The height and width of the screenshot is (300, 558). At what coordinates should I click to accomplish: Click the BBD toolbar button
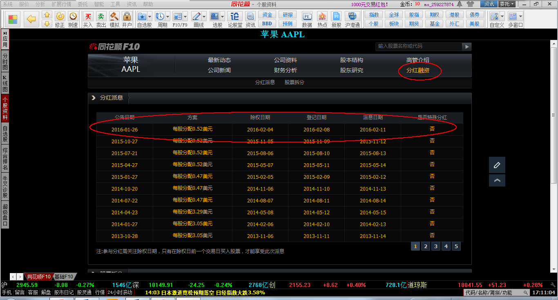[267, 24]
